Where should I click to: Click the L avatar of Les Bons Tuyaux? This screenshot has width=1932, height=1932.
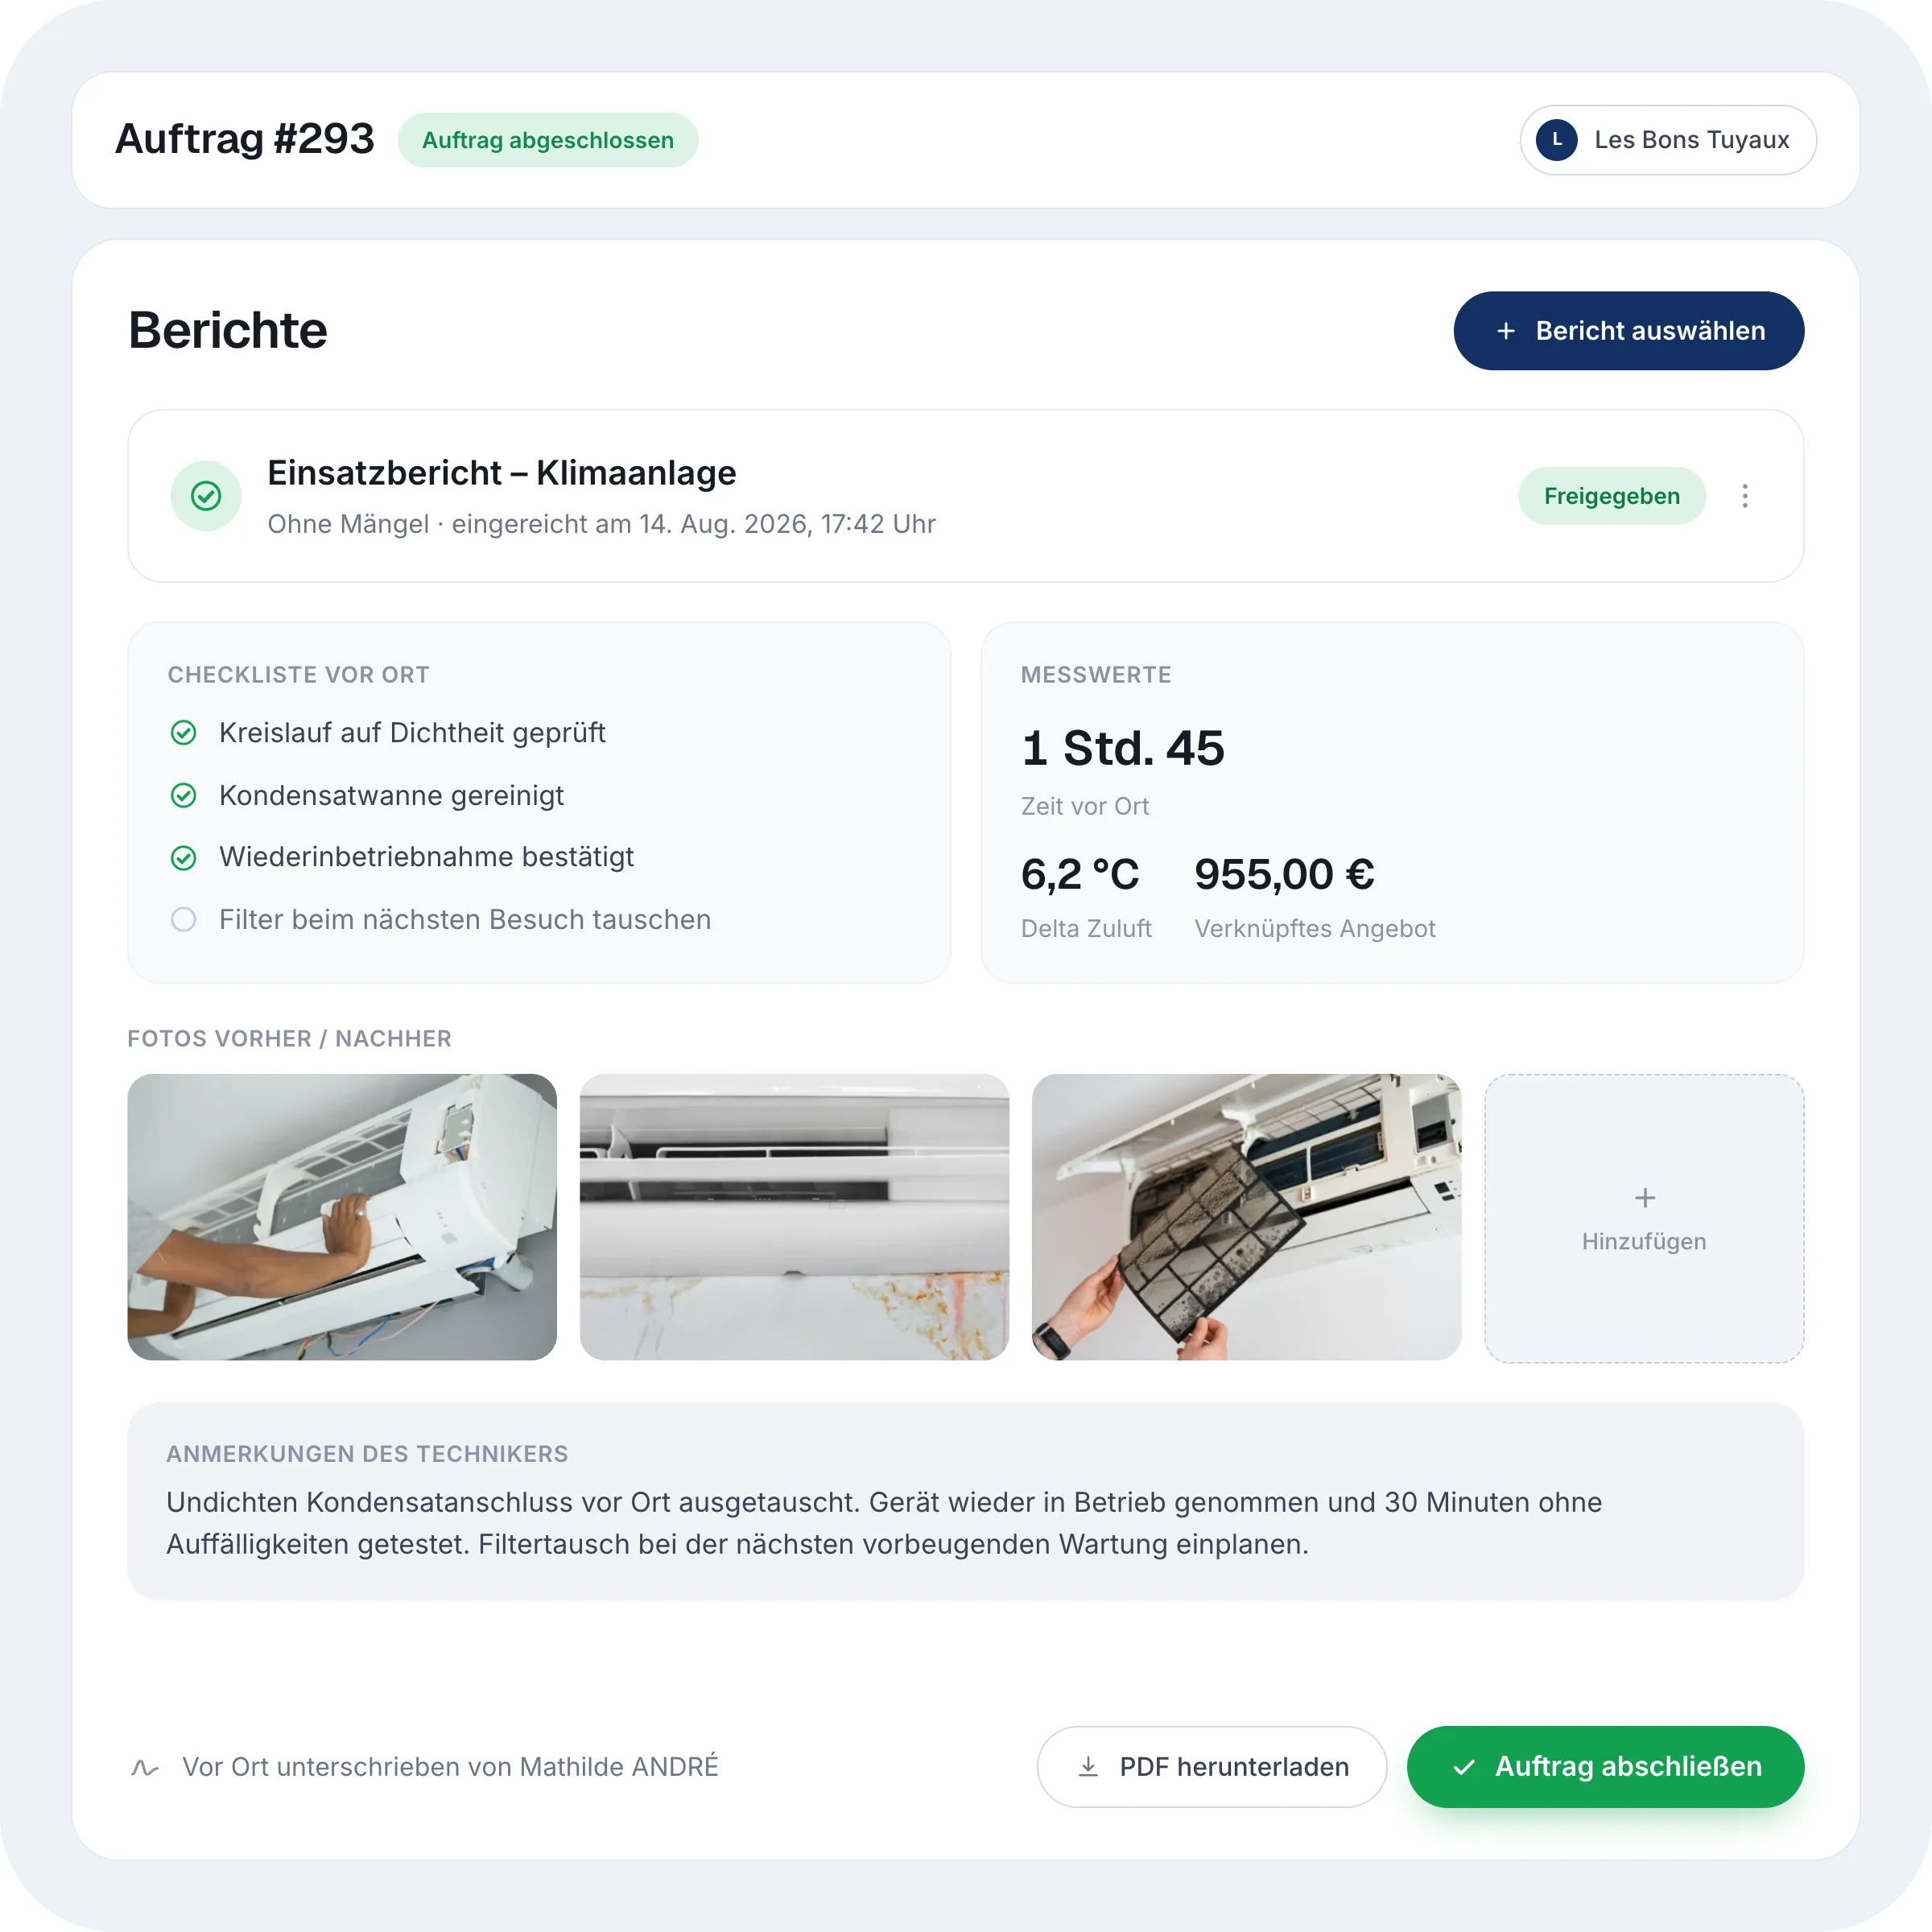click(x=1557, y=140)
